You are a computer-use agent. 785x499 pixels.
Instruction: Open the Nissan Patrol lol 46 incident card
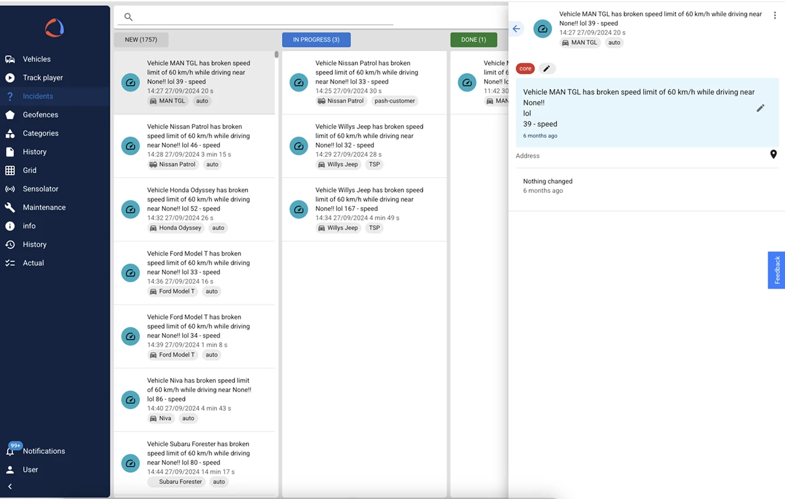point(194,146)
